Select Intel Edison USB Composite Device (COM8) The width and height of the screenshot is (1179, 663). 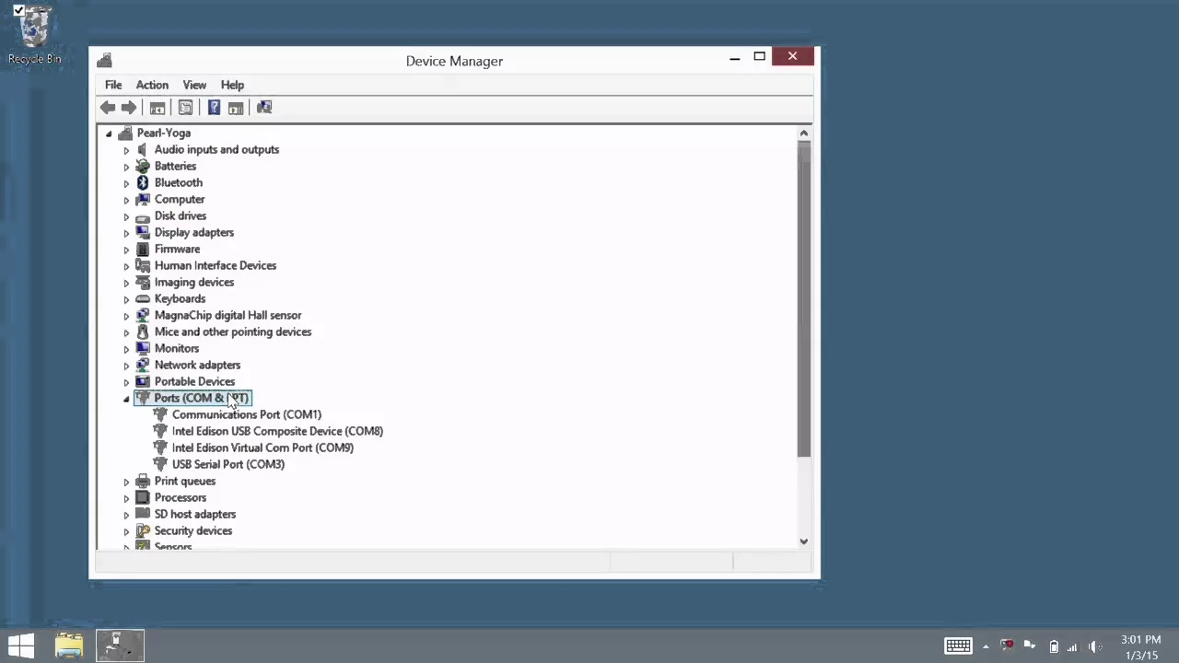[277, 431]
